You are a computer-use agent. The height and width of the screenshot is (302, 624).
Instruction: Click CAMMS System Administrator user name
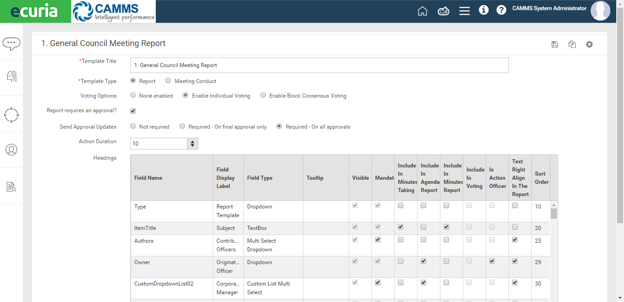pyautogui.click(x=549, y=8)
